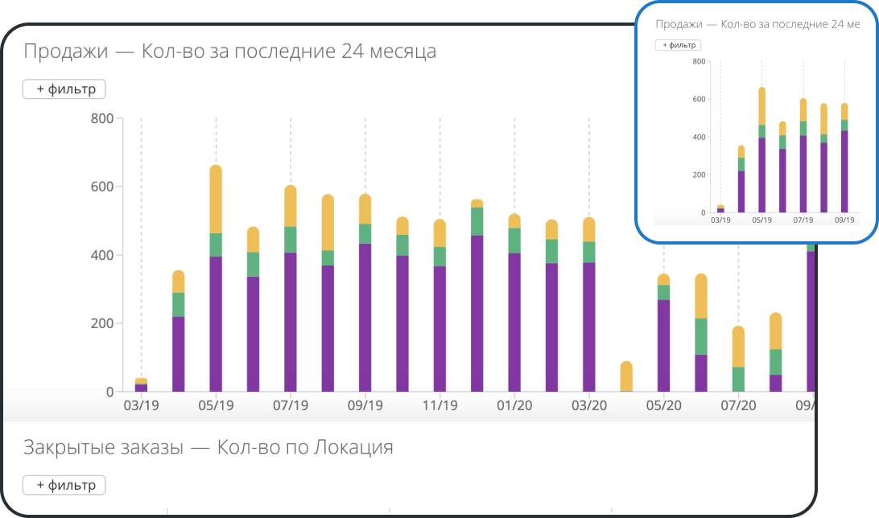The image size is (879, 518).
Task: Click the 11/19 x-axis label
Action: pyautogui.click(x=439, y=406)
